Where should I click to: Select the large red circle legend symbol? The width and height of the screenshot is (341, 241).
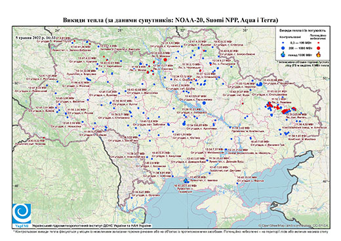(x=318, y=48)
